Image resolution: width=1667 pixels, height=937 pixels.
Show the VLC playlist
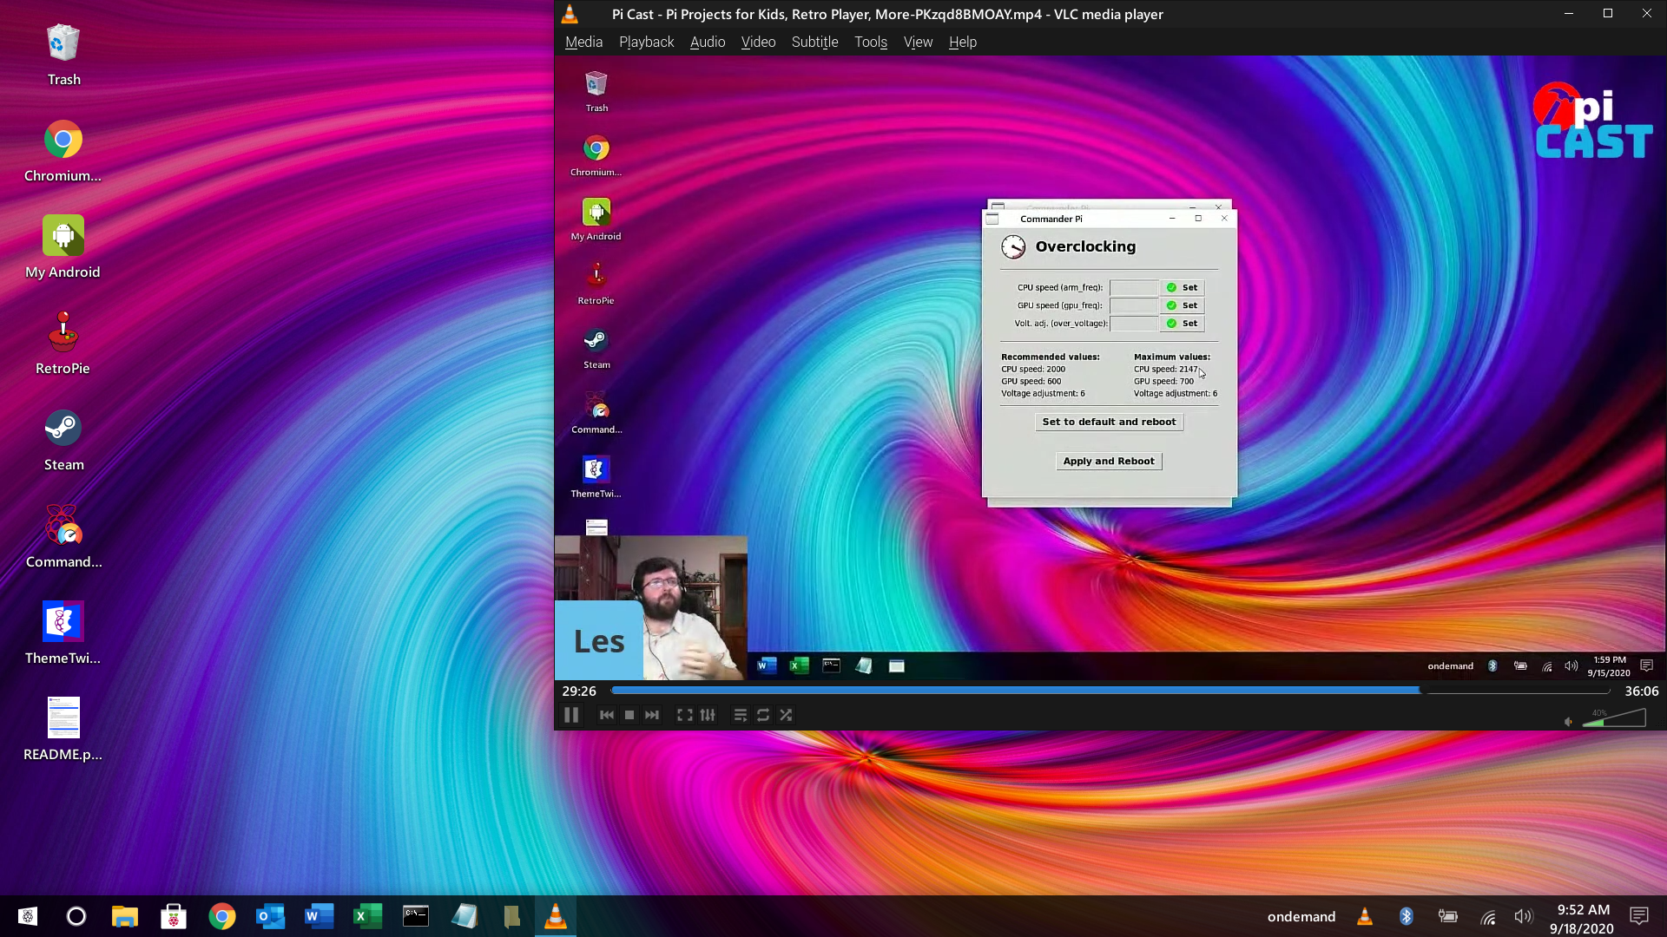(740, 715)
